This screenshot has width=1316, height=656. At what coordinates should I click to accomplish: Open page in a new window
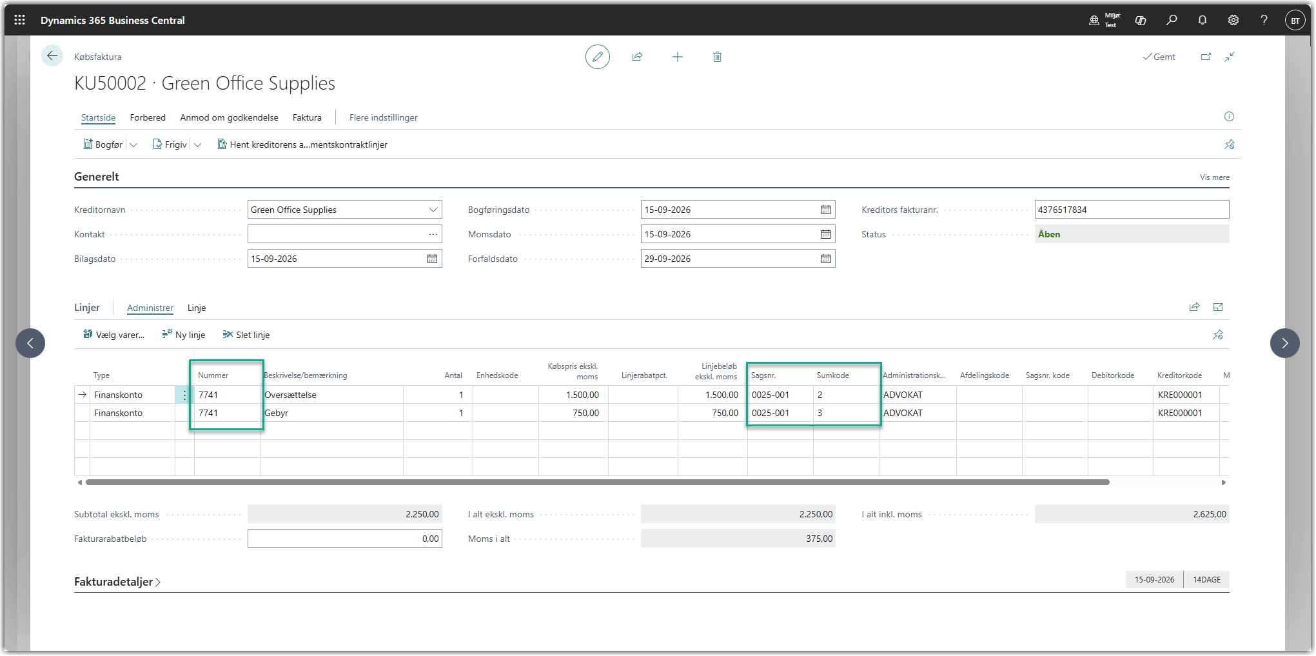click(x=1206, y=57)
